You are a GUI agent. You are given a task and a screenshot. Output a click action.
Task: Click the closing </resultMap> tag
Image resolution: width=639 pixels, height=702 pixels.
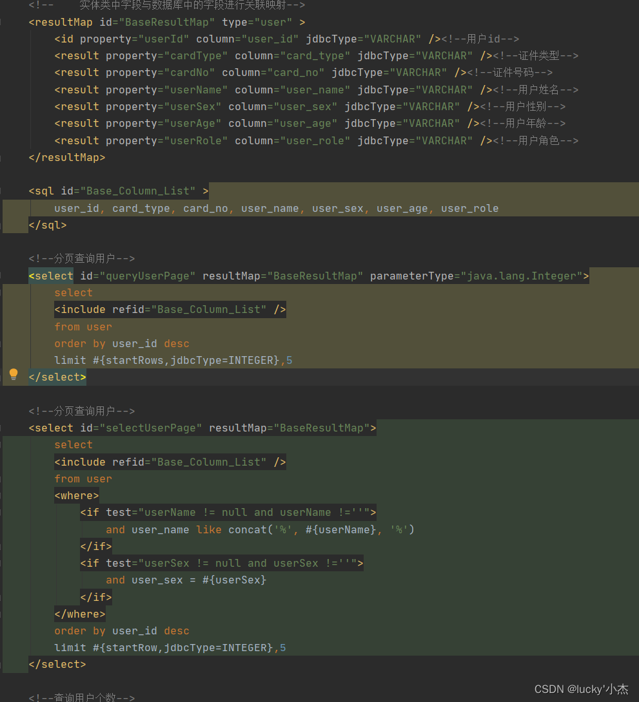[67, 158]
